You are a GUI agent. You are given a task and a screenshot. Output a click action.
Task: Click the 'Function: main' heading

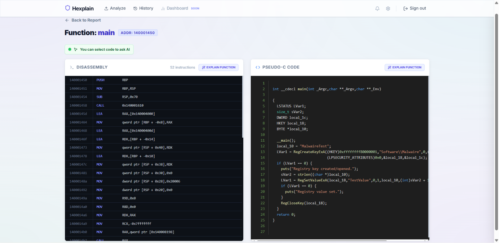[x=90, y=32]
